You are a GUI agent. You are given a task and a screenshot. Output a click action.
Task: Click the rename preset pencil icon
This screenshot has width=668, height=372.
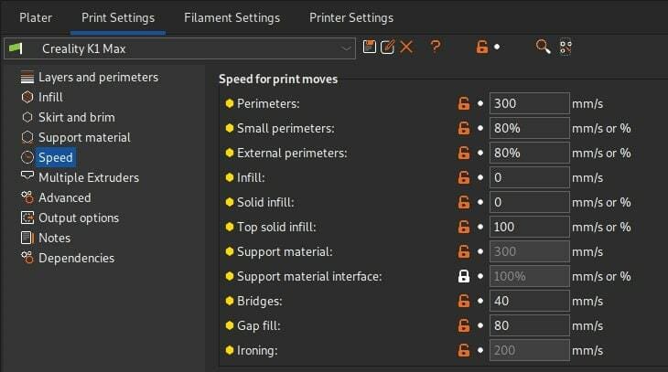point(388,47)
